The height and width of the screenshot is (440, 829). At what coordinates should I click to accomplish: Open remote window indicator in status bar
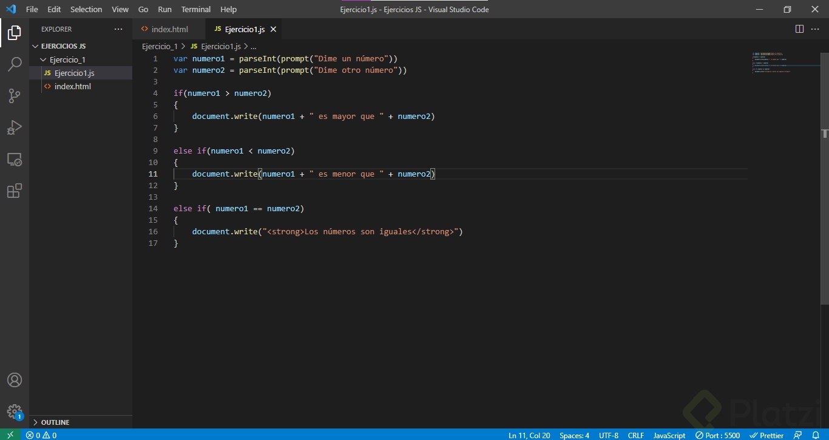click(10, 435)
